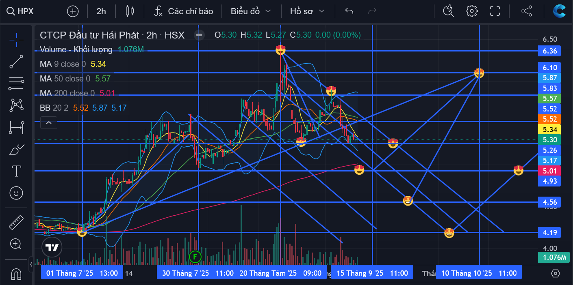Image resolution: width=573 pixels, height=285 pixels.
Task: Click the compare or add symbol plus icon
Action: tap(73, 11)
